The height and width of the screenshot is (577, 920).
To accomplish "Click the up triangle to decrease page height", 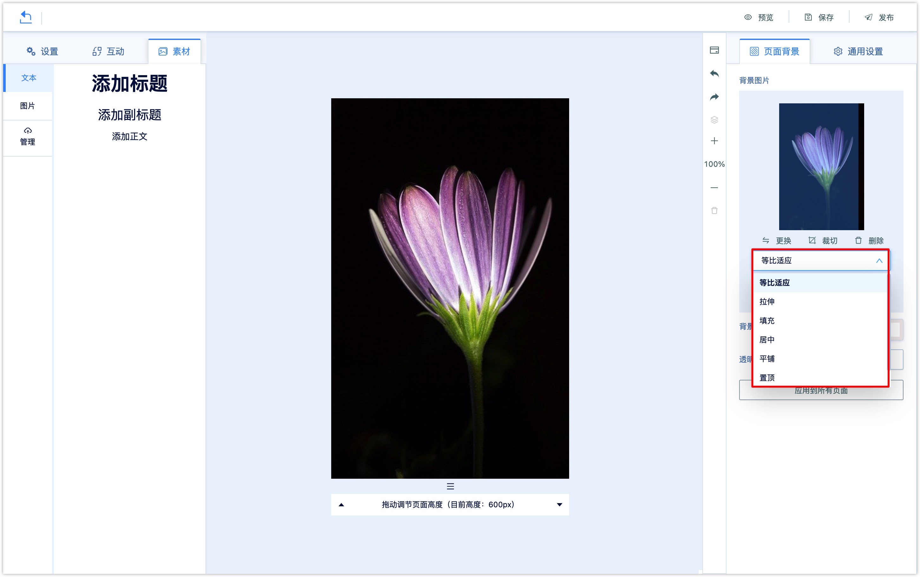I will [341, 504].
